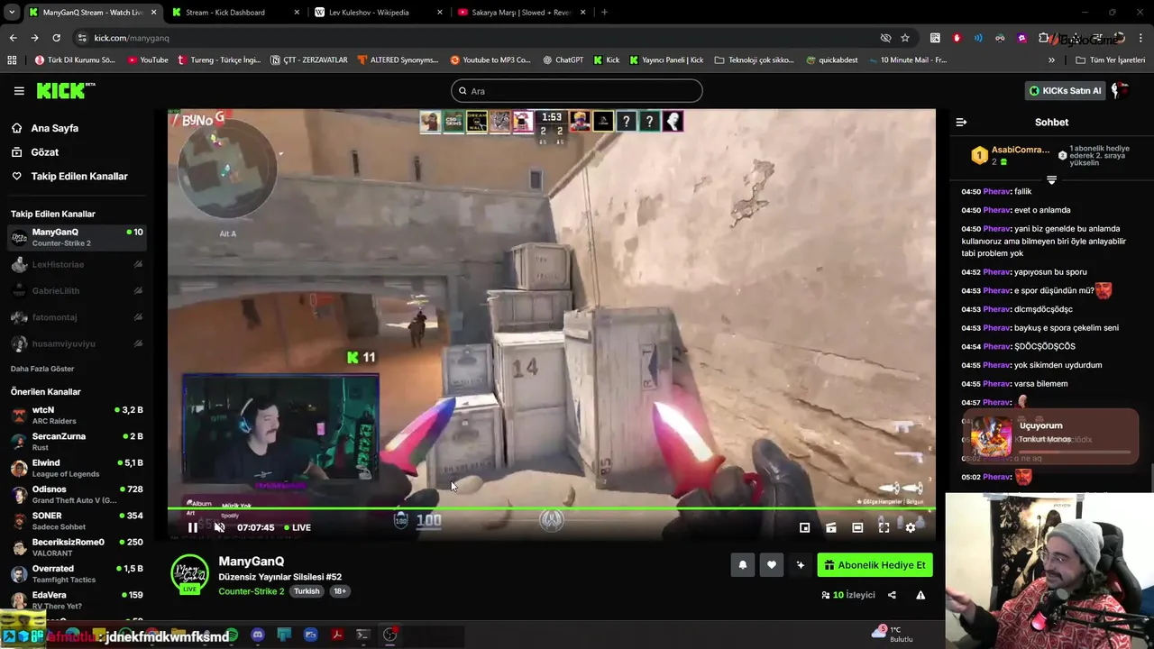Image resolution: width=1154 pixels, height=649 pixels.
Task: Open wtcN recommended channel
Action: click(77, 415)
